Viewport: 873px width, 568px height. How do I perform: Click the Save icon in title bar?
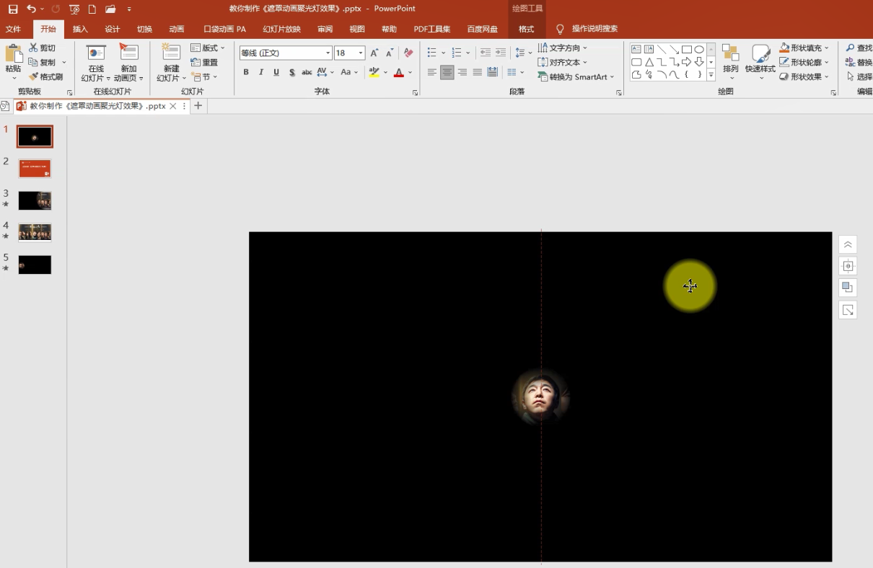[x=12, y=9]
